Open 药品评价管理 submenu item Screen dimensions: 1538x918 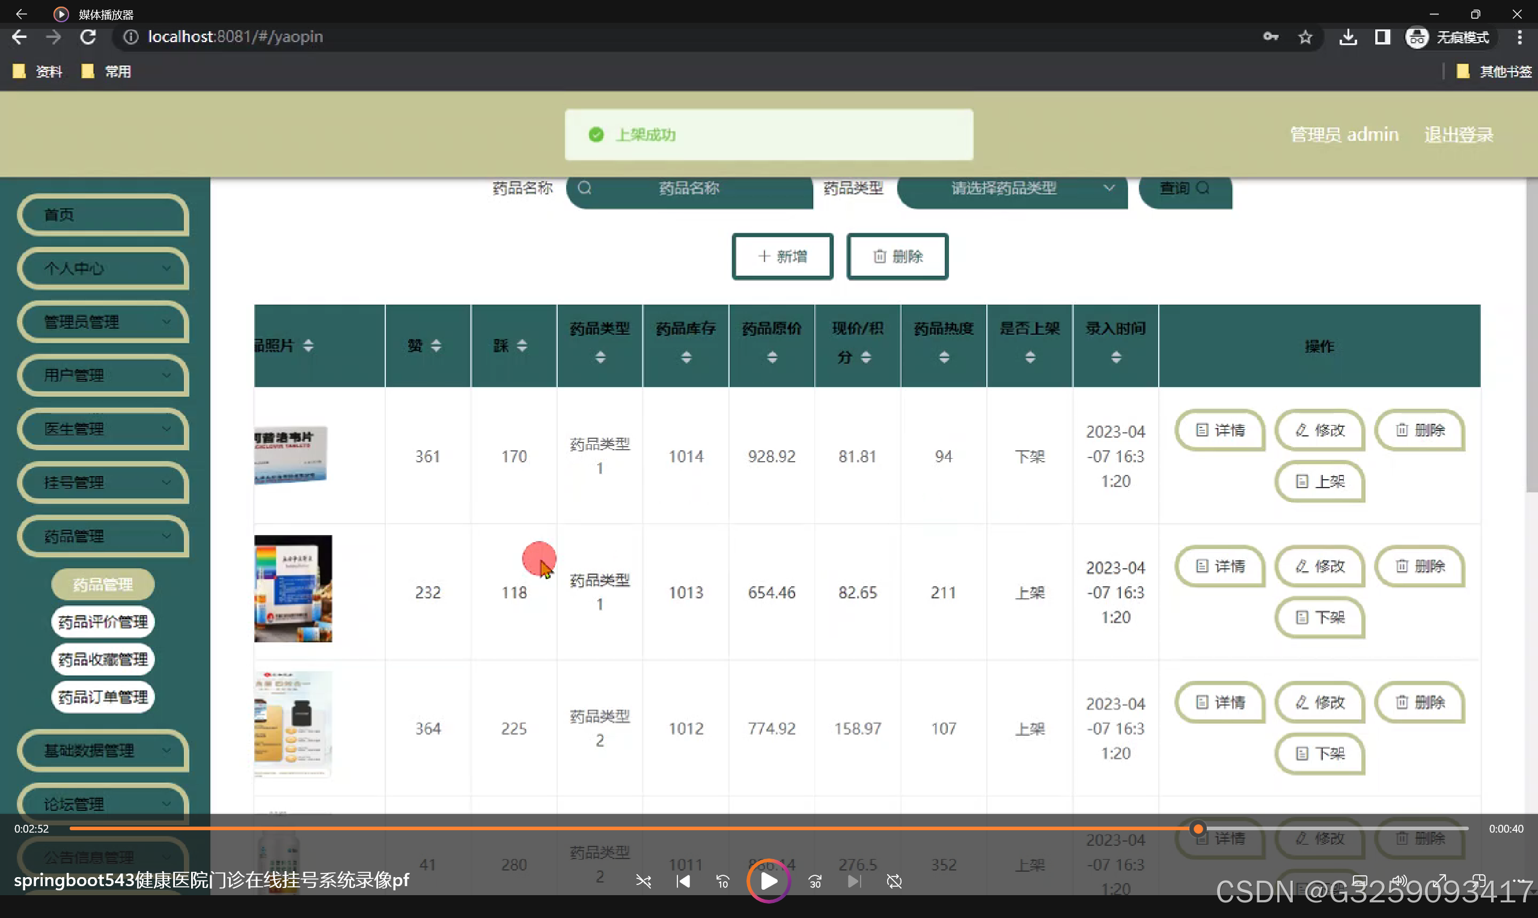tap(103, 622)
